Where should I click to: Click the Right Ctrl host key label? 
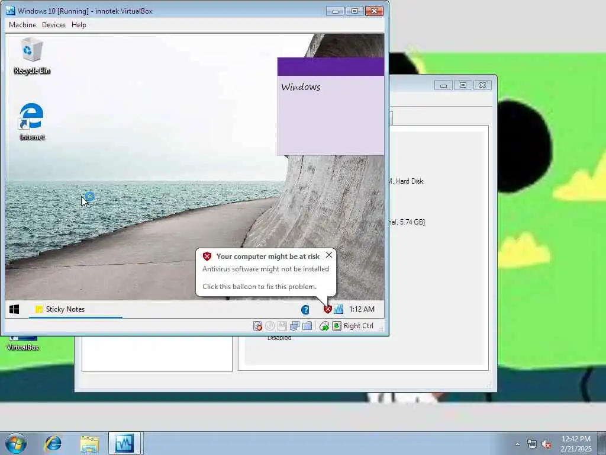tap(358, 326)
